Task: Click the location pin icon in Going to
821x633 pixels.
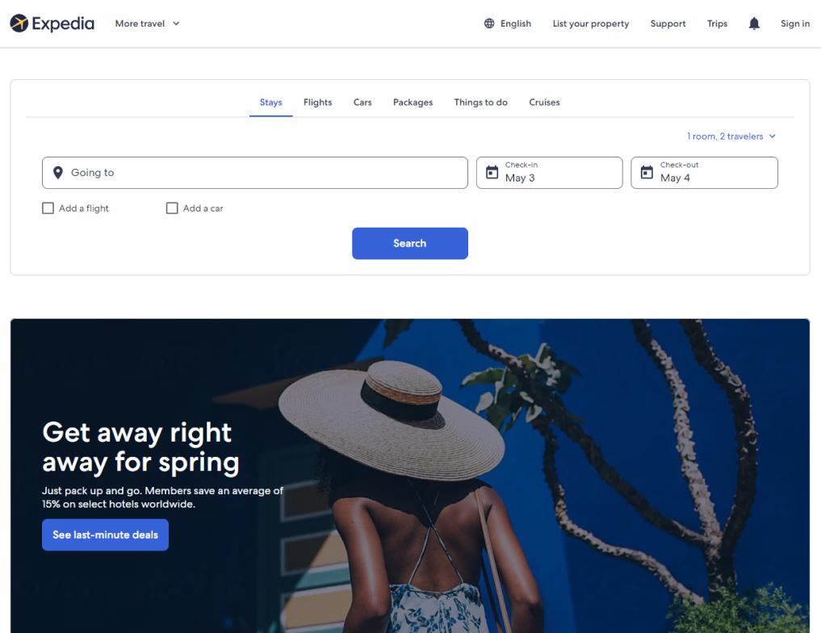Action: [58, 173]
